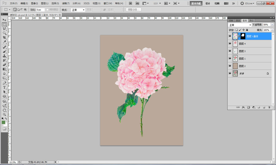This screenshot has height=165, width=276.
Task: Select the Zoom tool
Action: (4, 114)
